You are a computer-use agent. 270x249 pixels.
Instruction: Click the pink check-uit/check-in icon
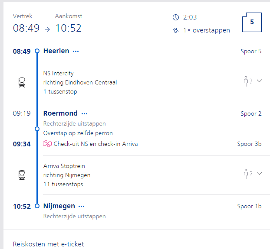[x=47, y=144]
